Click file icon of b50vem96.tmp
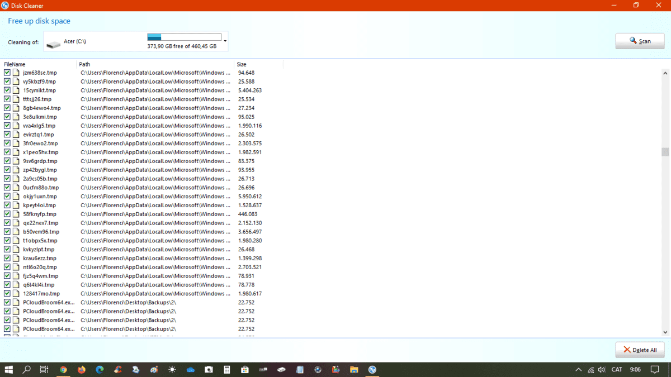The height and width of the screenshot is (377, 671). 16,232
